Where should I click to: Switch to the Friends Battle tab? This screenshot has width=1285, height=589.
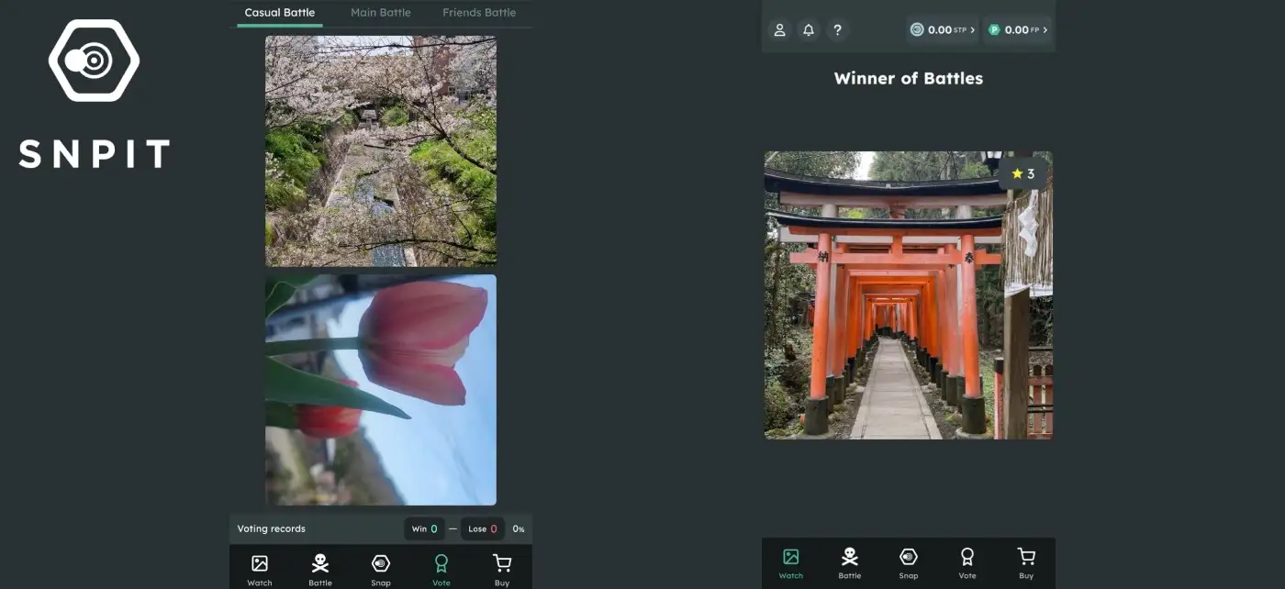(x=479, y=13)
